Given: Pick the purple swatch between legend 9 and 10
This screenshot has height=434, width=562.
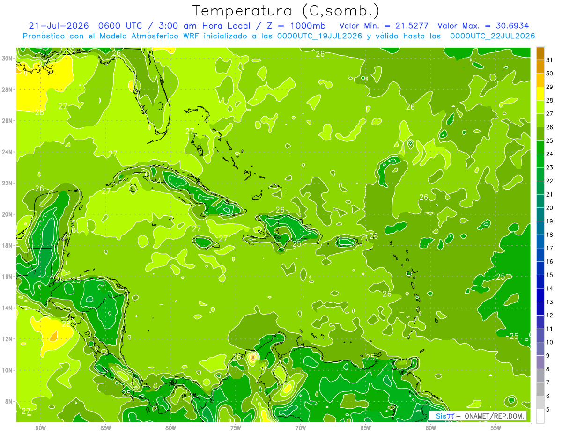Looking at the screenshot, I should click(x=540, y=349).
